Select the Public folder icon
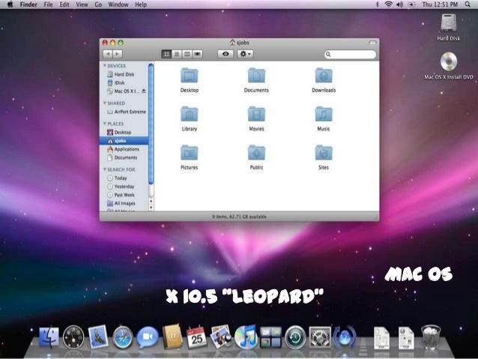Image resolution: width=478 pixels, height=359 pixels. pos(256,152)
